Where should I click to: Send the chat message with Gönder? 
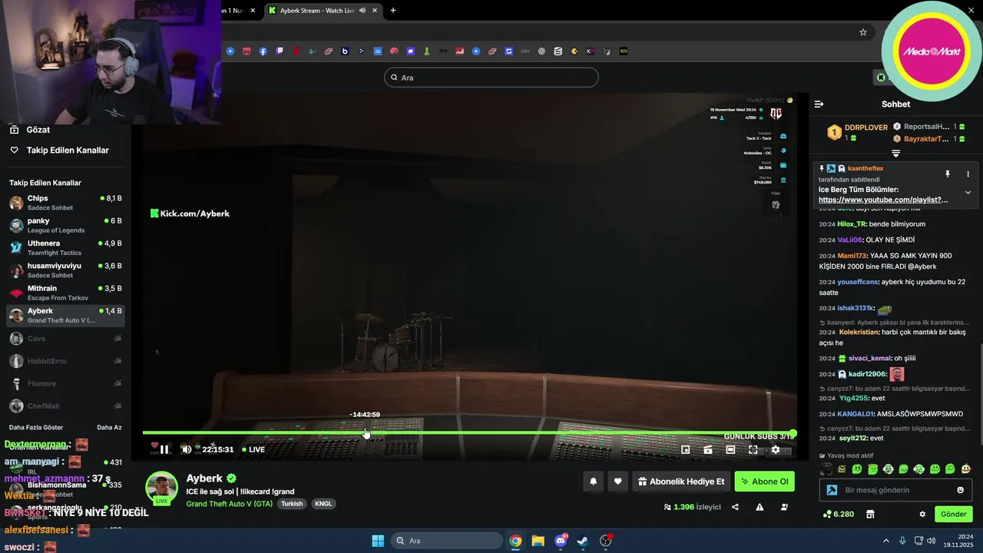[954, 514]
